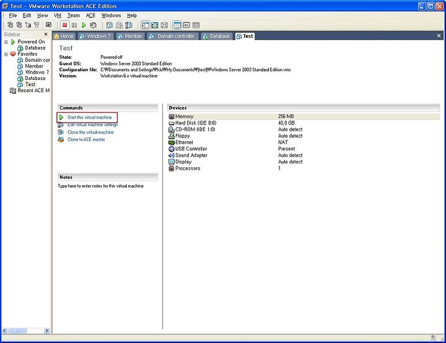Select the CD-ROM (IDE 1:0) device
Viewport: 446px width, 343px height.
[304, 129]
